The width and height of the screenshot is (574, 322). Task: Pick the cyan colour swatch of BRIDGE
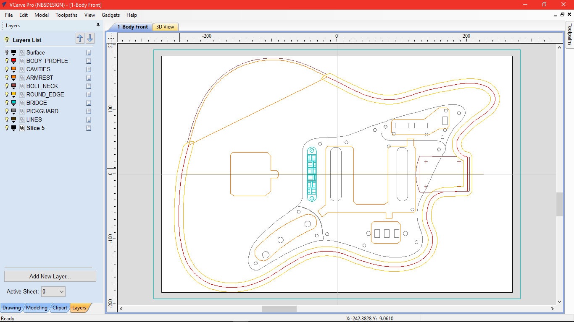click(x=14, y=102)
